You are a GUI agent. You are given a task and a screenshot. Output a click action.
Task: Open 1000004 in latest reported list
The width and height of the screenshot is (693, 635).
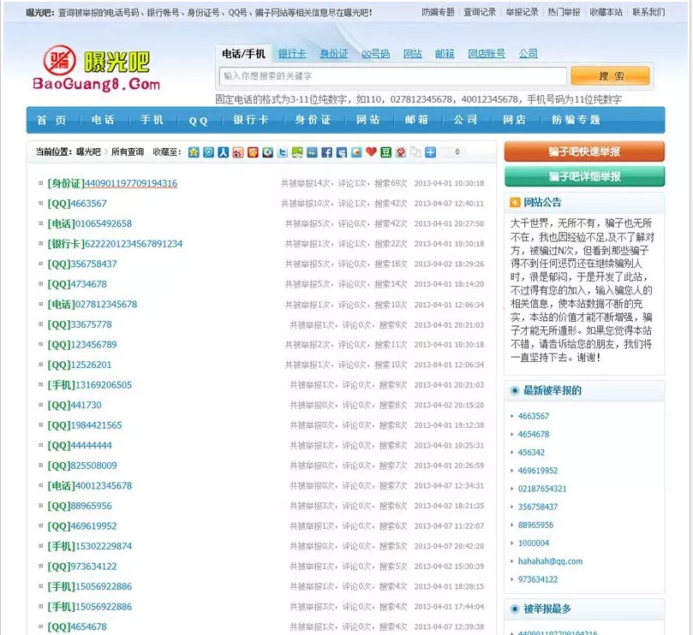[534, 543]
